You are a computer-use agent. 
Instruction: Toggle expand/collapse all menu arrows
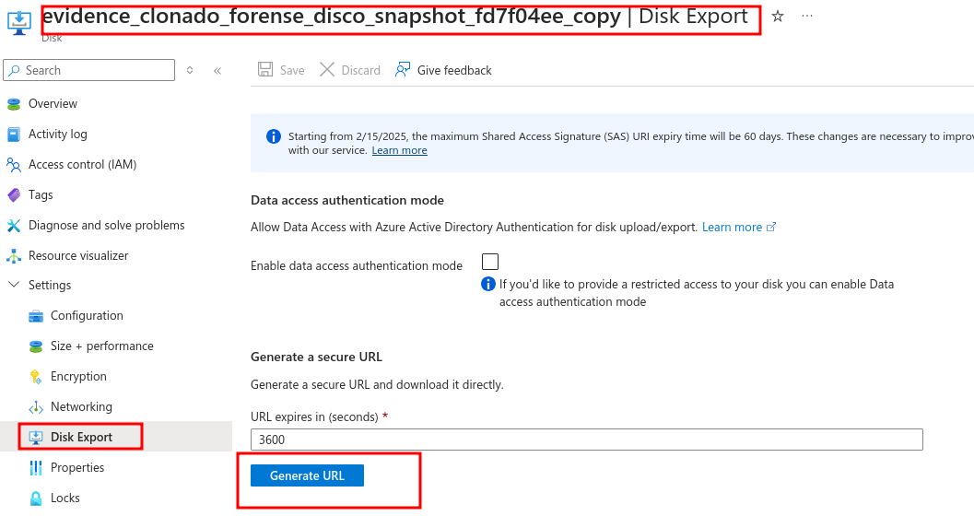point(190,70)
